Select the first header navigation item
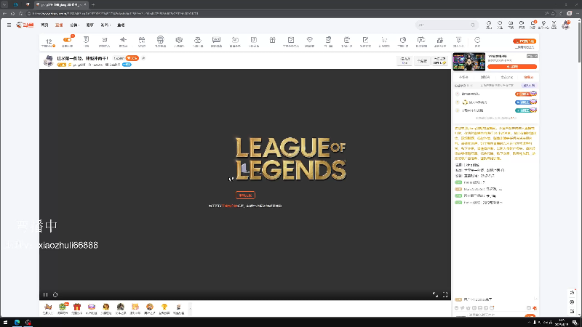The width and height of the screenshot is (582, 327). [44, 25]
